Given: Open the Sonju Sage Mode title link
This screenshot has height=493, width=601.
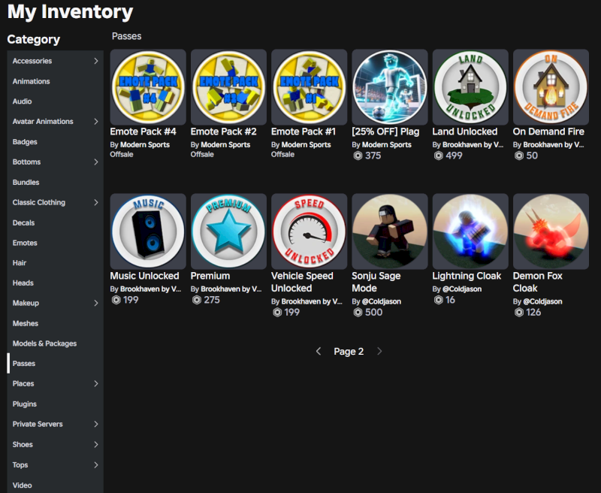Looking at the screenshot, I should (x=376, y=282).
